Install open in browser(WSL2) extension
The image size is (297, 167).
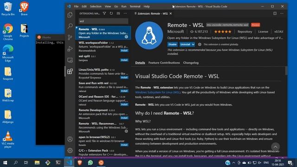[x=124, y=145]
